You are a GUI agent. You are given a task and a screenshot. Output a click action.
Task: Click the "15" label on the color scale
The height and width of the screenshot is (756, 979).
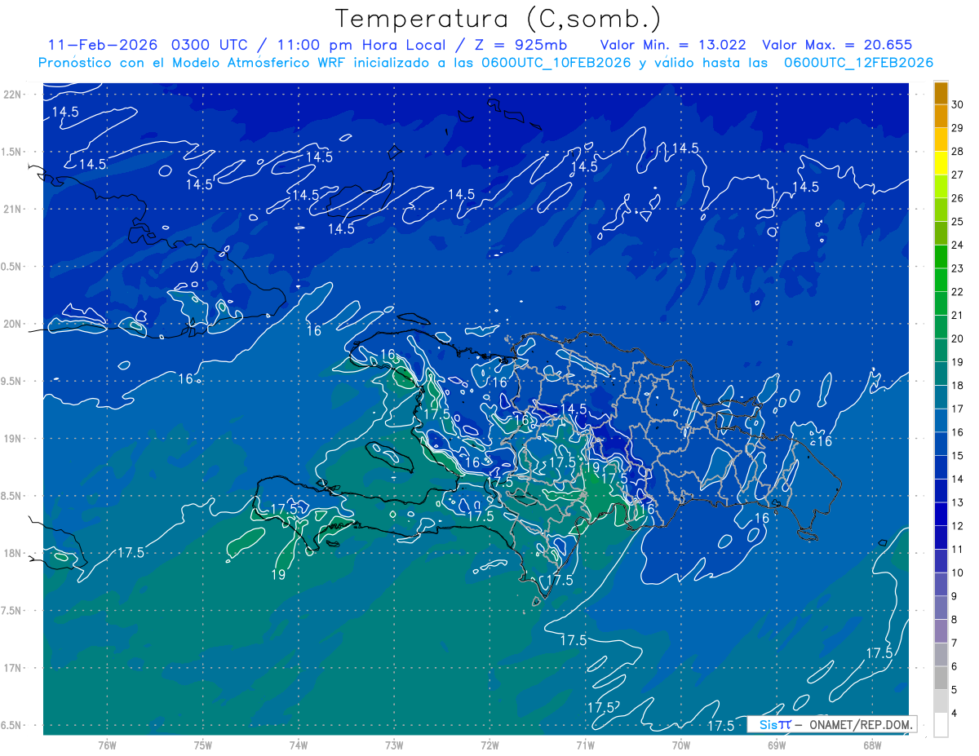(958, 456)
